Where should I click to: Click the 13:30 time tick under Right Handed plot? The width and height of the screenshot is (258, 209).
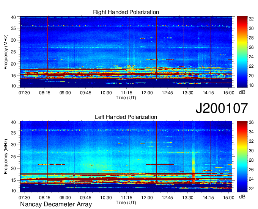click(x=188, y=93)
